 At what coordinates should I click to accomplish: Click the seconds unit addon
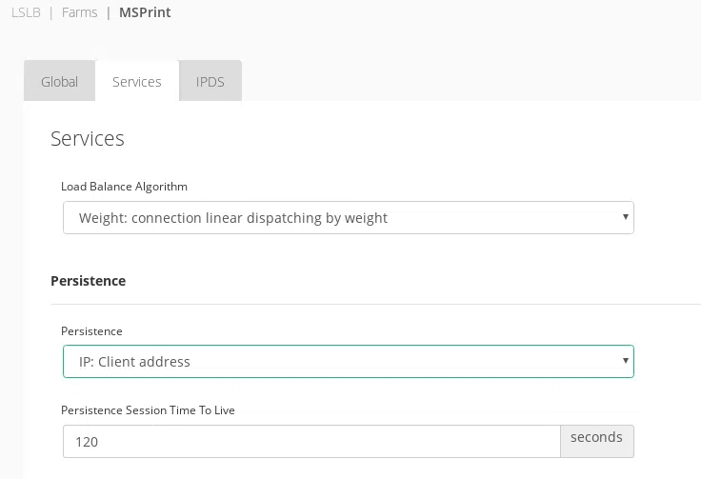(x=596, y=438)
